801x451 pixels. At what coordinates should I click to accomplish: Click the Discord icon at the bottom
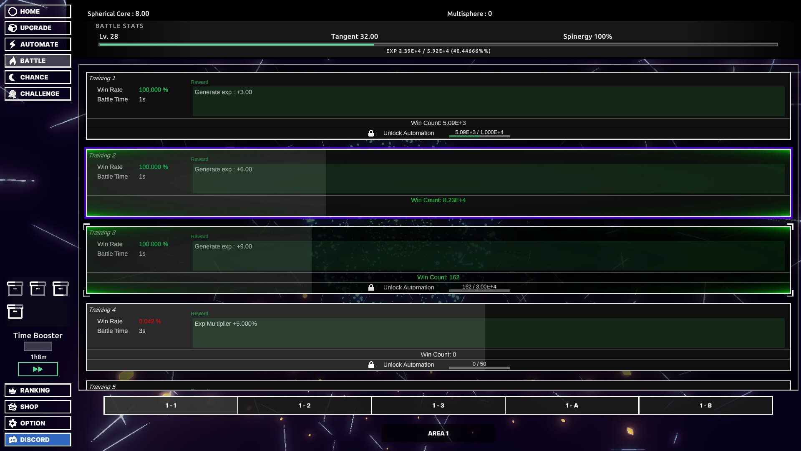(x=14, y=439)
